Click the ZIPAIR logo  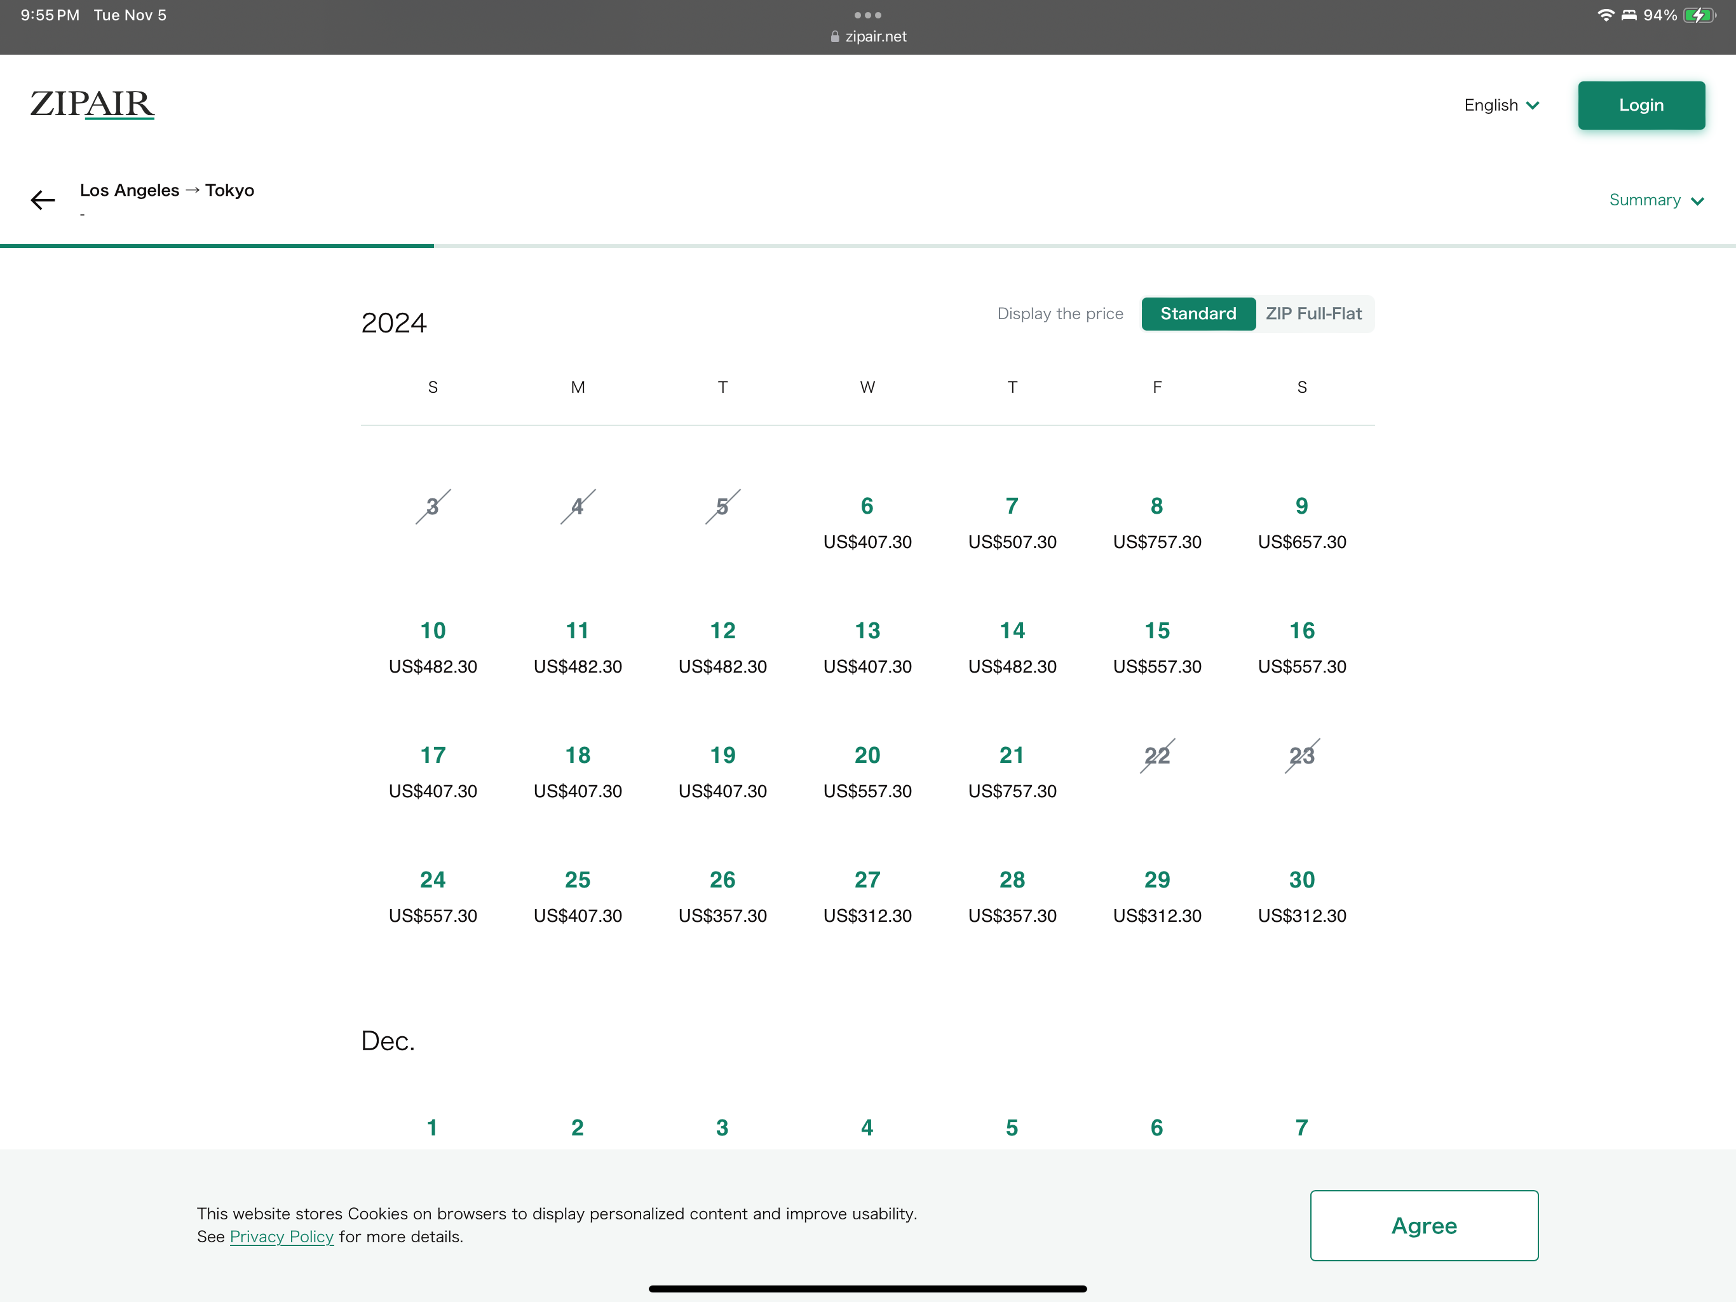[92, 104]
